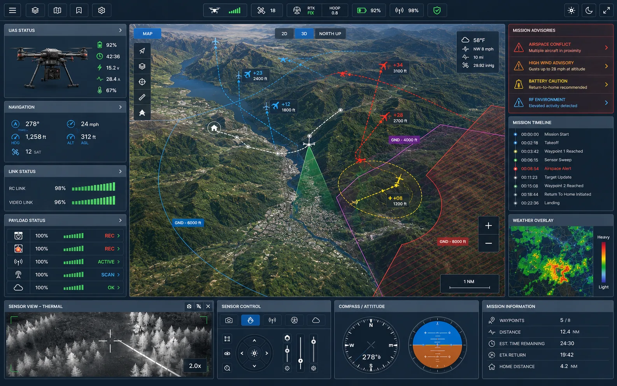Open the map book icon in top bar

(57, 11)
